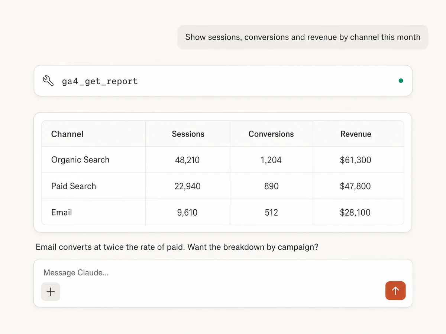The image size is (446, 334).
Task: Send the message with the orange arrow button
Action: [x=395, y=291]
